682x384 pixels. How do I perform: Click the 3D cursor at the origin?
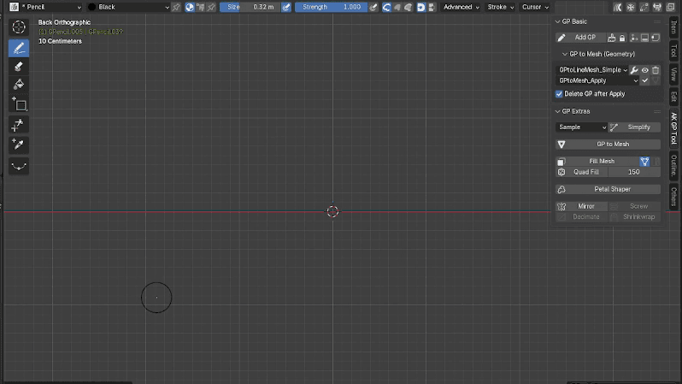332,211
